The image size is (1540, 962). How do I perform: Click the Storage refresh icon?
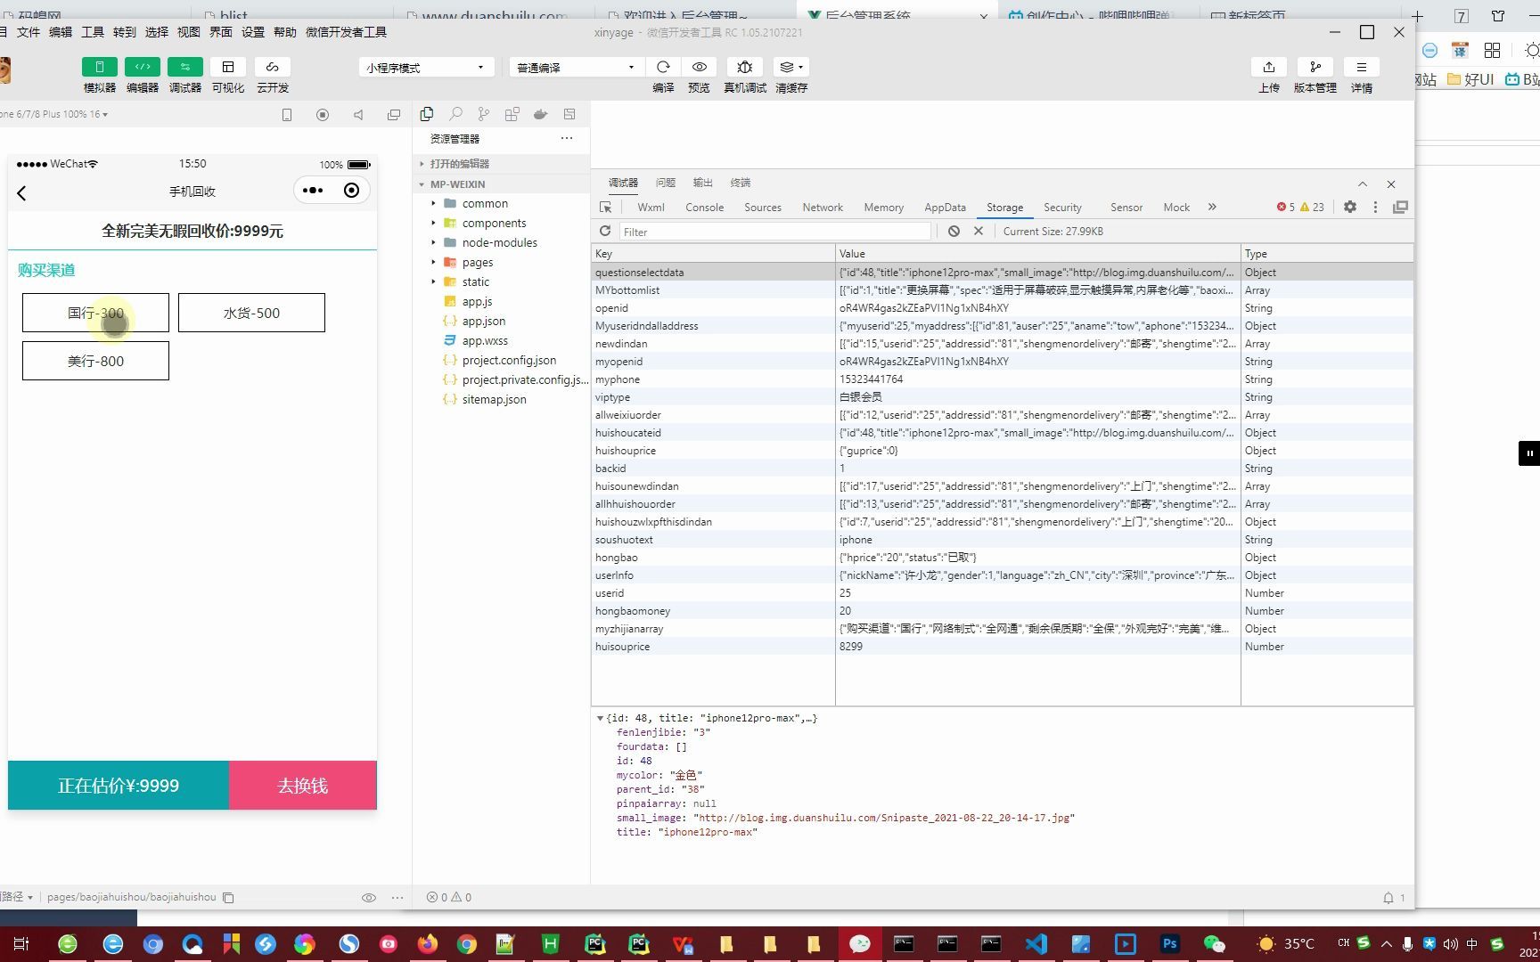click(x=605, y=231)
